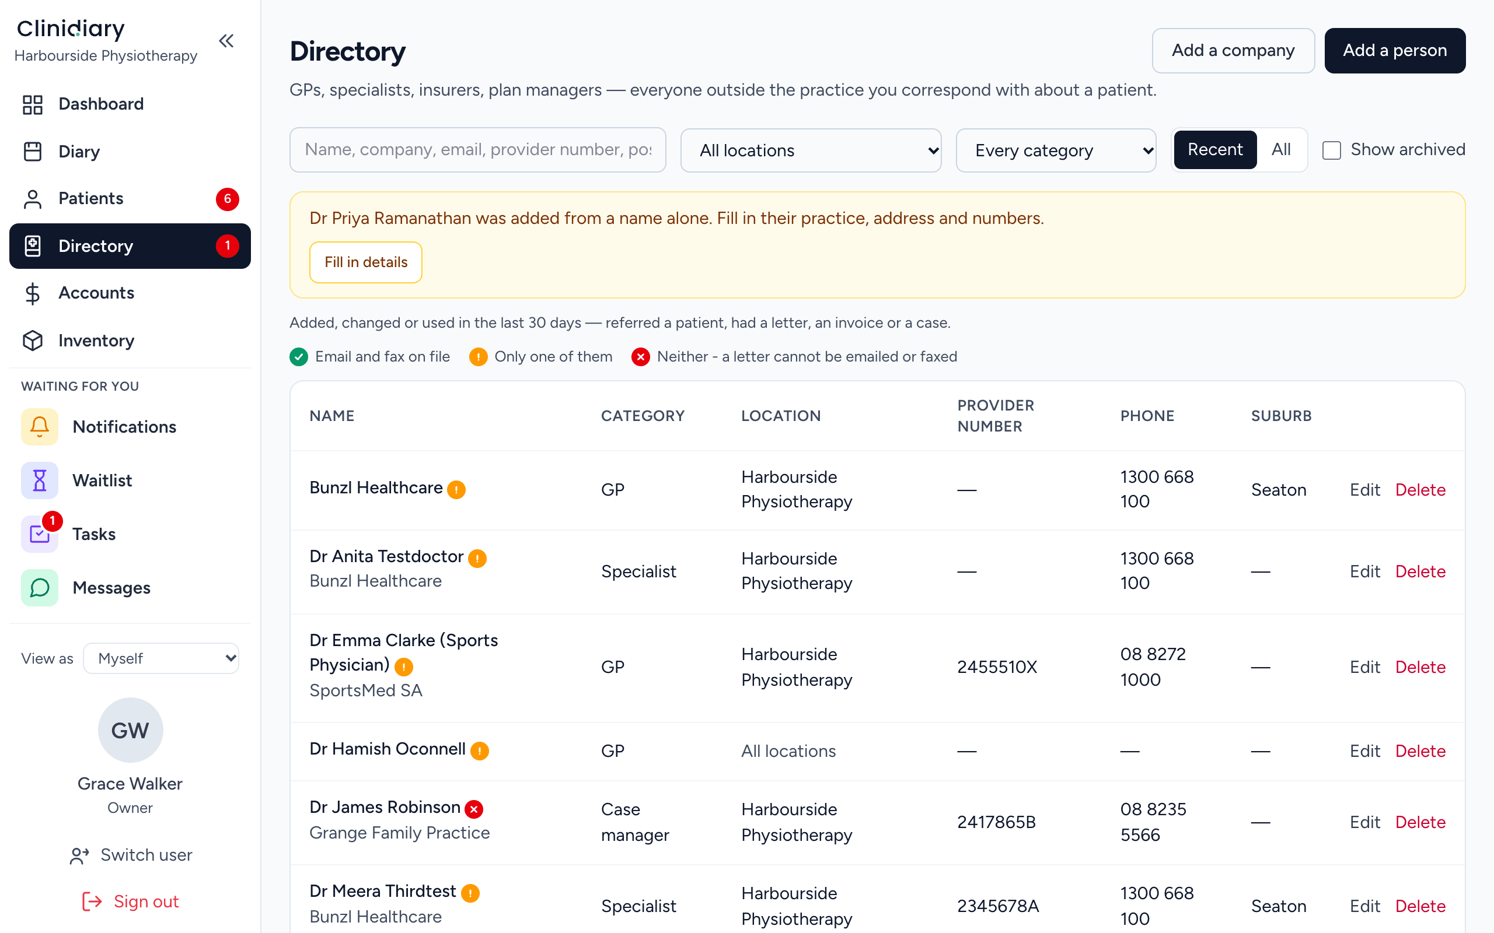Click the Switch user icon
The width and height of the screenshot is (1494, 933).
tap(79, 855)
